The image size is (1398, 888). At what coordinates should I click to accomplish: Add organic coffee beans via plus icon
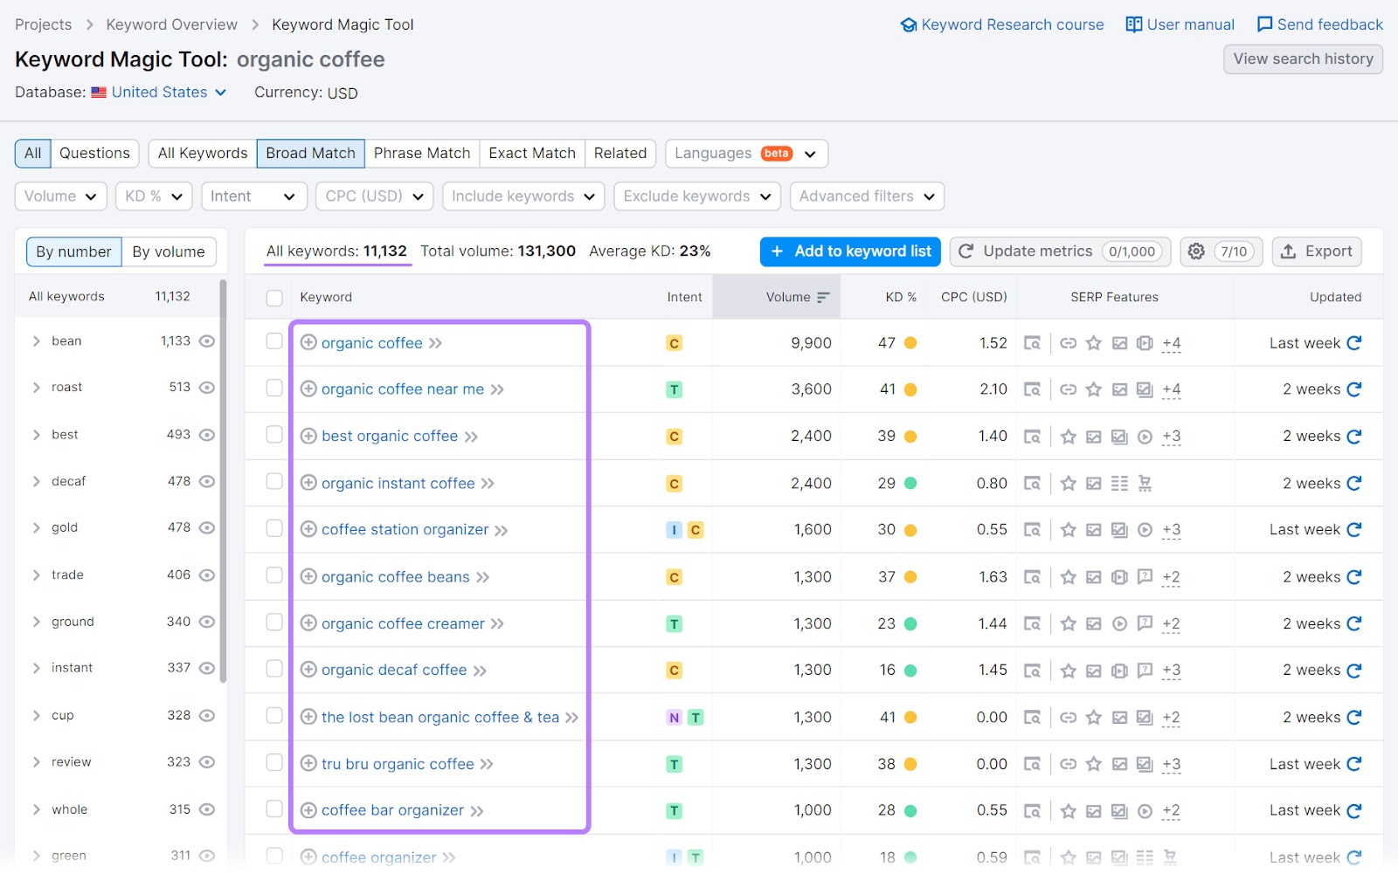tap(308, 576)
